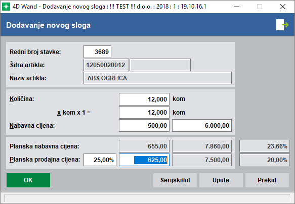Click the status bar at window bottom
Image resolution: width=295 pixels, height=204 pixels.
point(147,198)
